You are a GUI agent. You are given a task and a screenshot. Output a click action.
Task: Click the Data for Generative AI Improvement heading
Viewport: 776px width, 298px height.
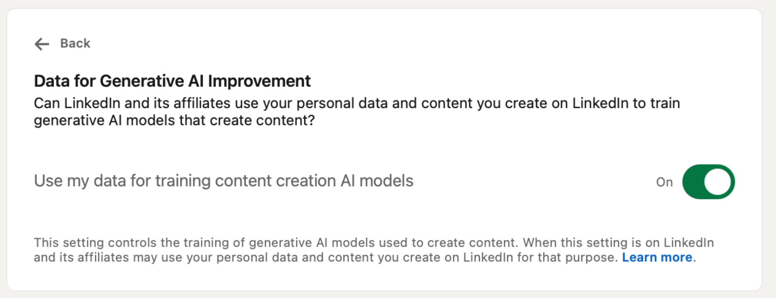click(172, 80)
